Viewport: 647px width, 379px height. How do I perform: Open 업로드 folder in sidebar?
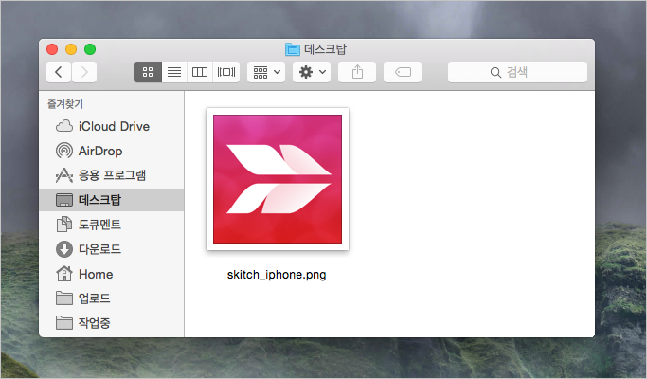[112, 298]
